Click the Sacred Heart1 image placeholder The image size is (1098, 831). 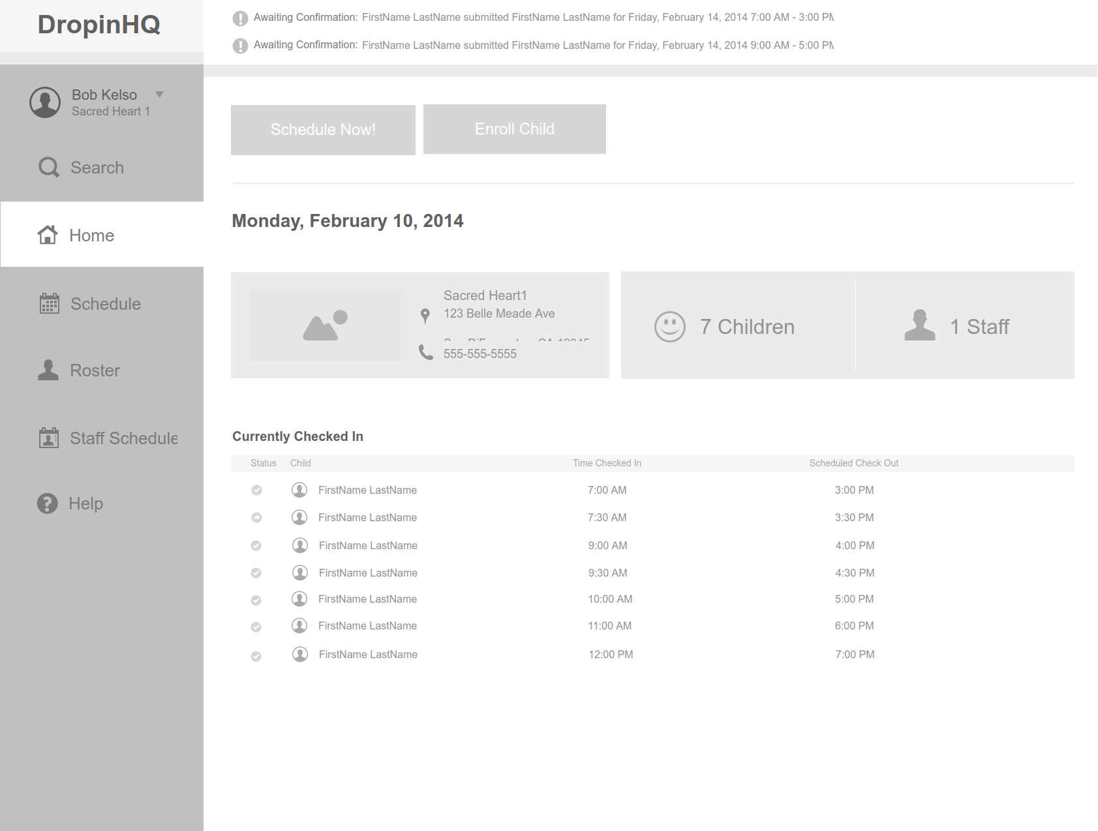[x=325, y=325]
